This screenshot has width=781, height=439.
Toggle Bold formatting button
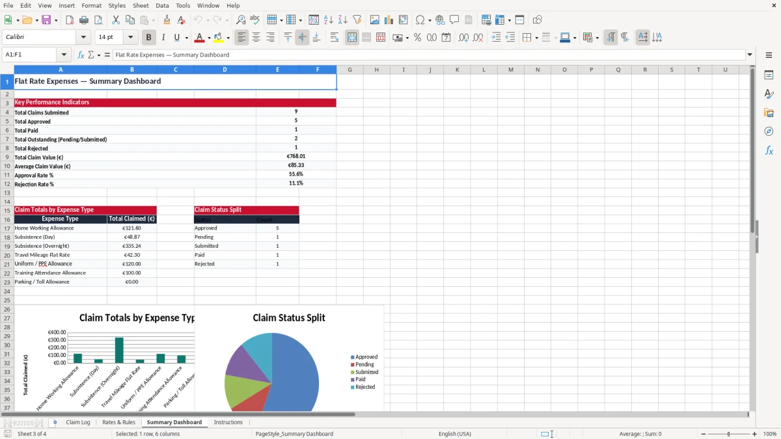pyautogui.click(x=148, y=38)
